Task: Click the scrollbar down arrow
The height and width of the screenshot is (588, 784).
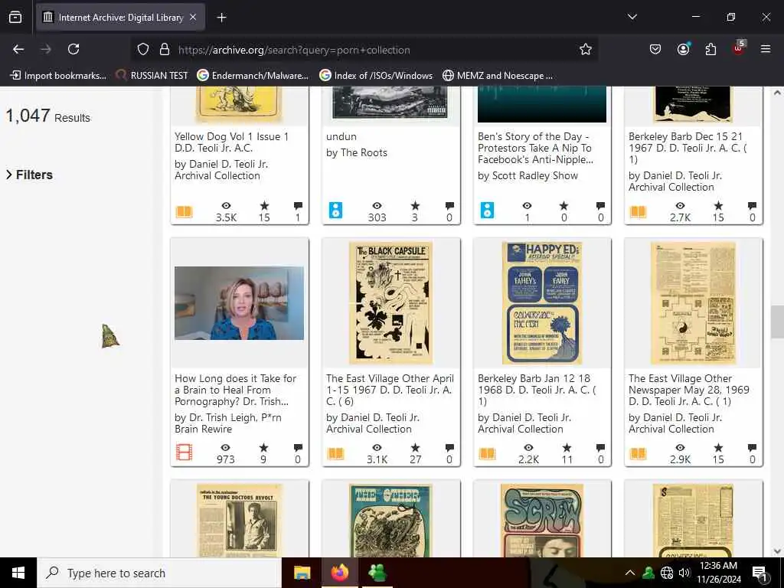Action: (777, 551)
